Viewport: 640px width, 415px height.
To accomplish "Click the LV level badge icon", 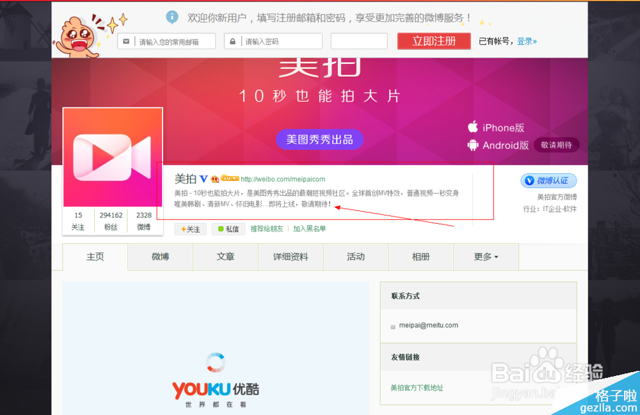I will [x=230, y=178].
